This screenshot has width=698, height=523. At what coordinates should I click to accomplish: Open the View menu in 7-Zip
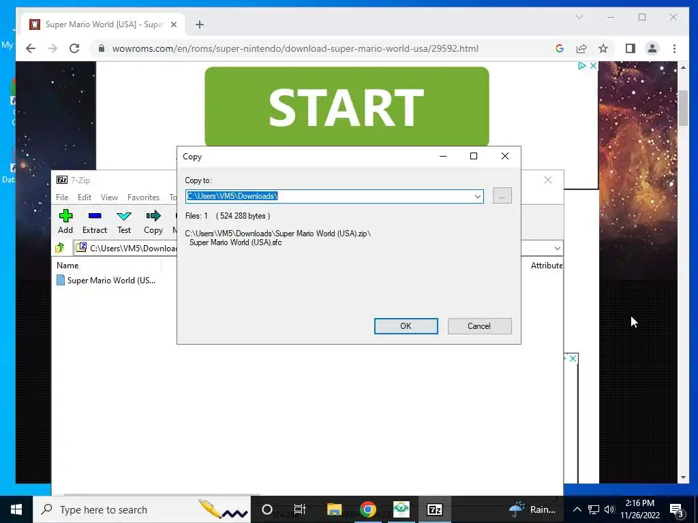click(x=109, y=197)
